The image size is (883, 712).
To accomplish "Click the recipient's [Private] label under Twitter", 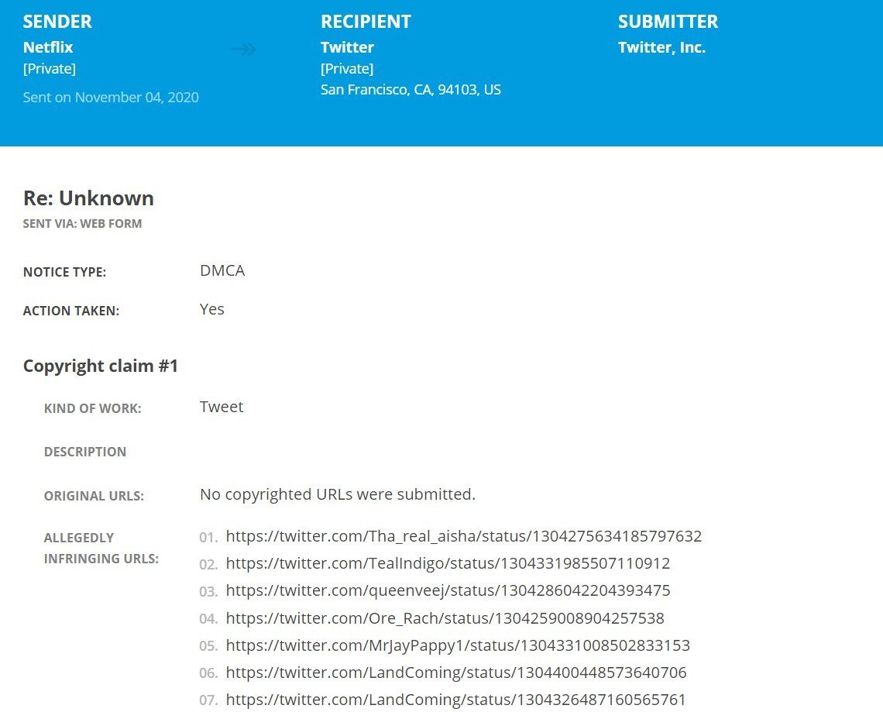I will (x=347, y=69).
